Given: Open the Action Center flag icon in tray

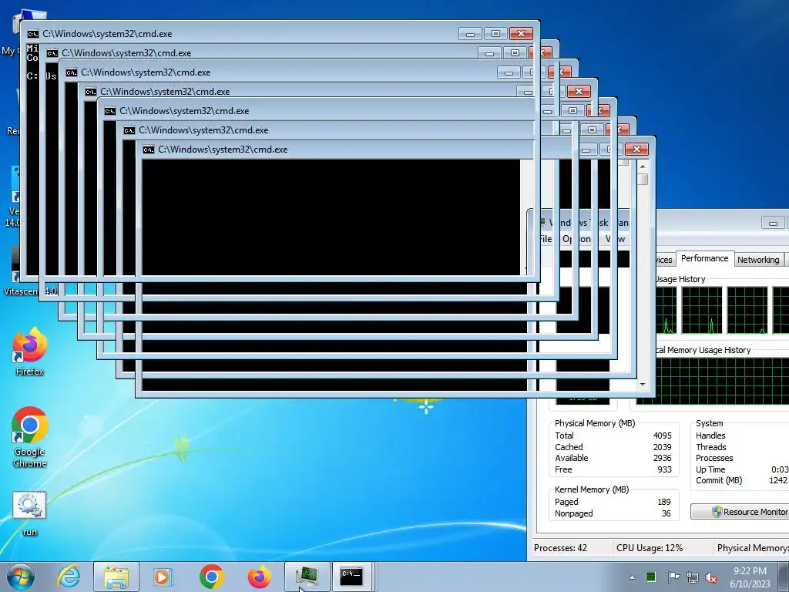Looking at the screenshot, I should coord(673,577).
